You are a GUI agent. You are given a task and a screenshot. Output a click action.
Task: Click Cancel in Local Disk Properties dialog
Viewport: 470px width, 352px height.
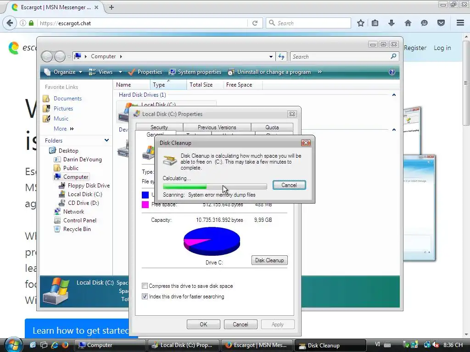pos(241,324)
